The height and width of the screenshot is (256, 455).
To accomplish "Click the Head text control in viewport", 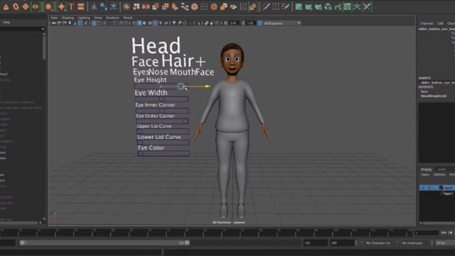I will pos(156,46).
